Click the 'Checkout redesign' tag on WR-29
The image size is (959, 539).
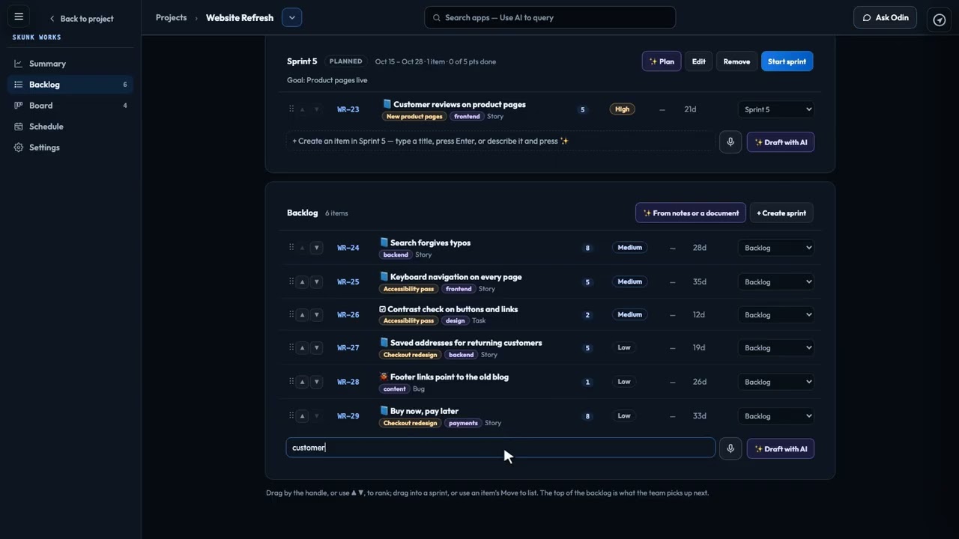[410, 423]
